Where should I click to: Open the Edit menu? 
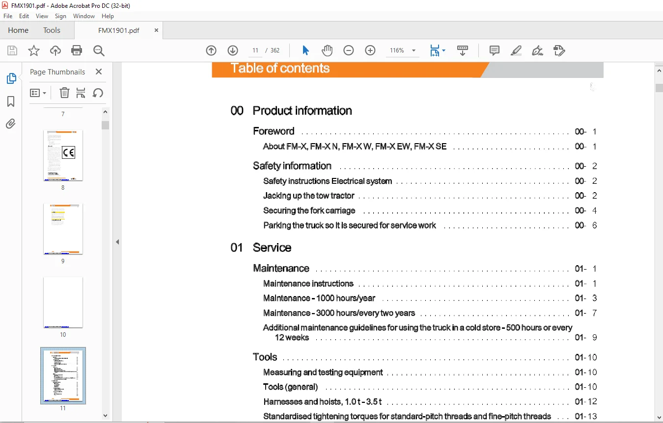point(24,16)
